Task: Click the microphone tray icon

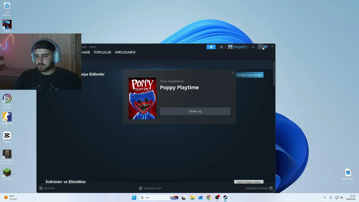Action: pyautogui.click(x=331, y=198)
